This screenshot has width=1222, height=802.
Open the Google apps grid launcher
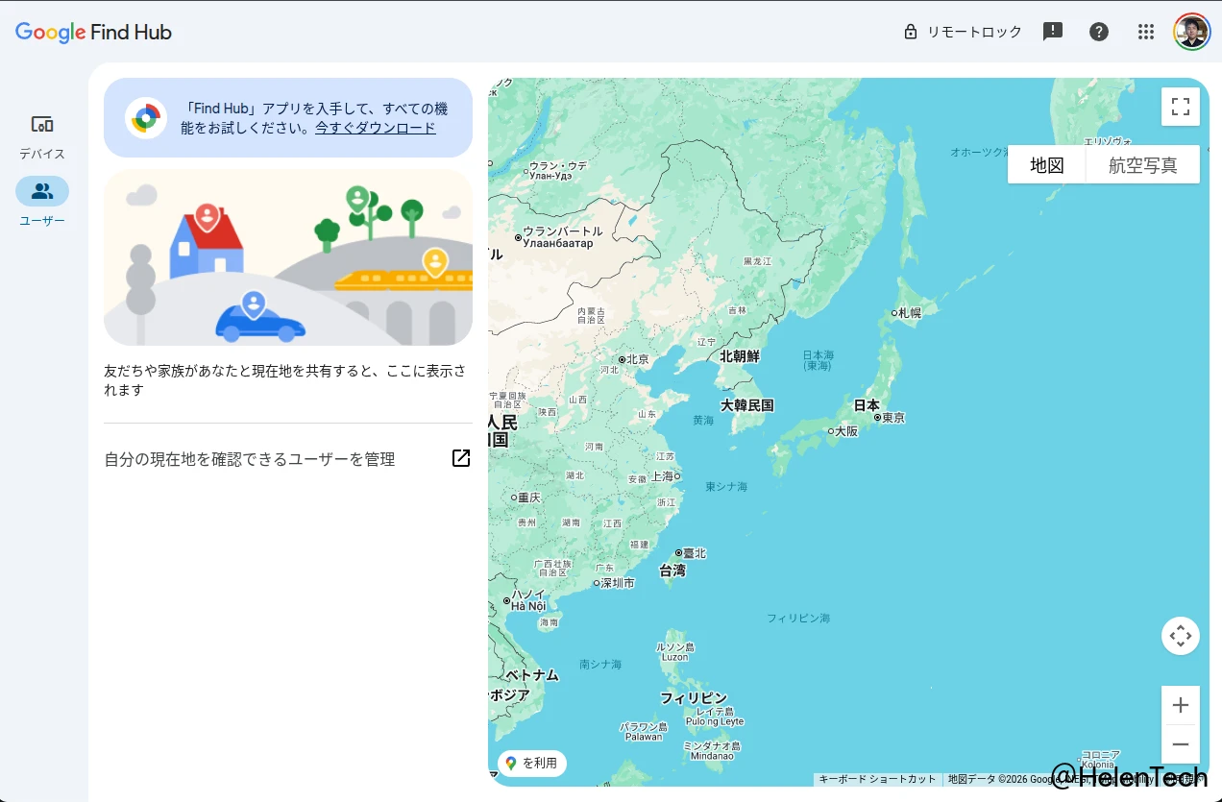[x=1145, y=32]
